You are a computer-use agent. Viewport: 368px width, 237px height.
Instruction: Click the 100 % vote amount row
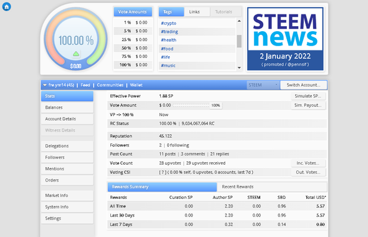(133, 65)
